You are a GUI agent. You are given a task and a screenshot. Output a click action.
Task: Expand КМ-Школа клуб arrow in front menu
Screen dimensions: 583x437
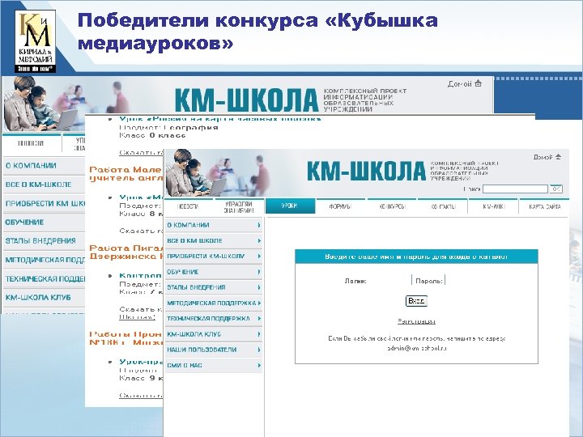coord(259,334)
